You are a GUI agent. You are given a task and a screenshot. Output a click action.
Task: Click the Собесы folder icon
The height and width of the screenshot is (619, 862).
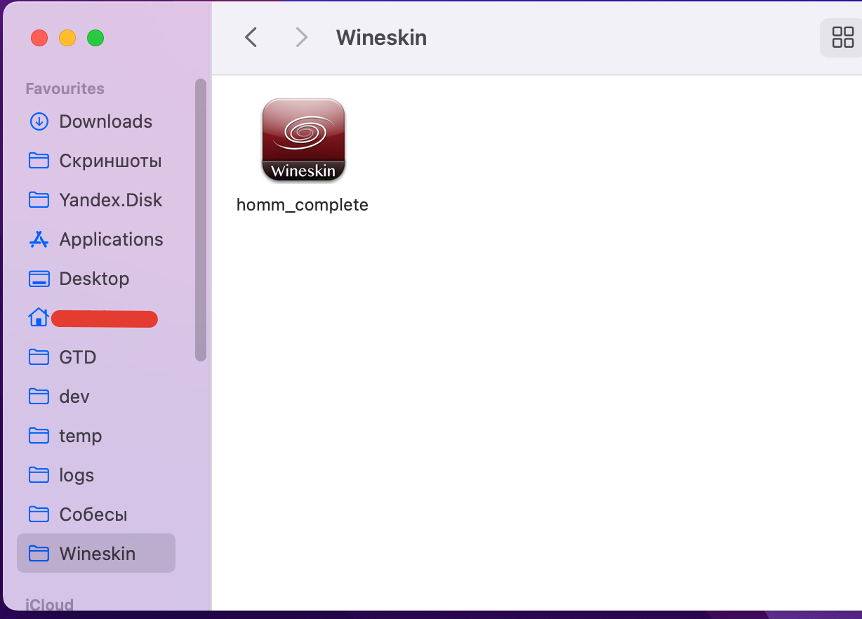click(x=39, y=514)
